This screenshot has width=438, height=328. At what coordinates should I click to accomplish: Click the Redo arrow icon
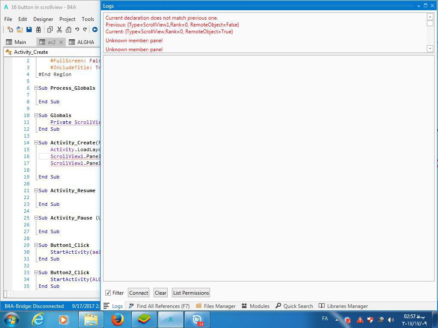[x=85, y=29]
